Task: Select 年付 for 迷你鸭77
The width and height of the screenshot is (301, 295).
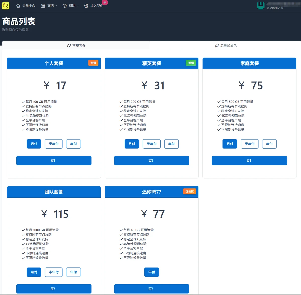Action: (152, 272)
